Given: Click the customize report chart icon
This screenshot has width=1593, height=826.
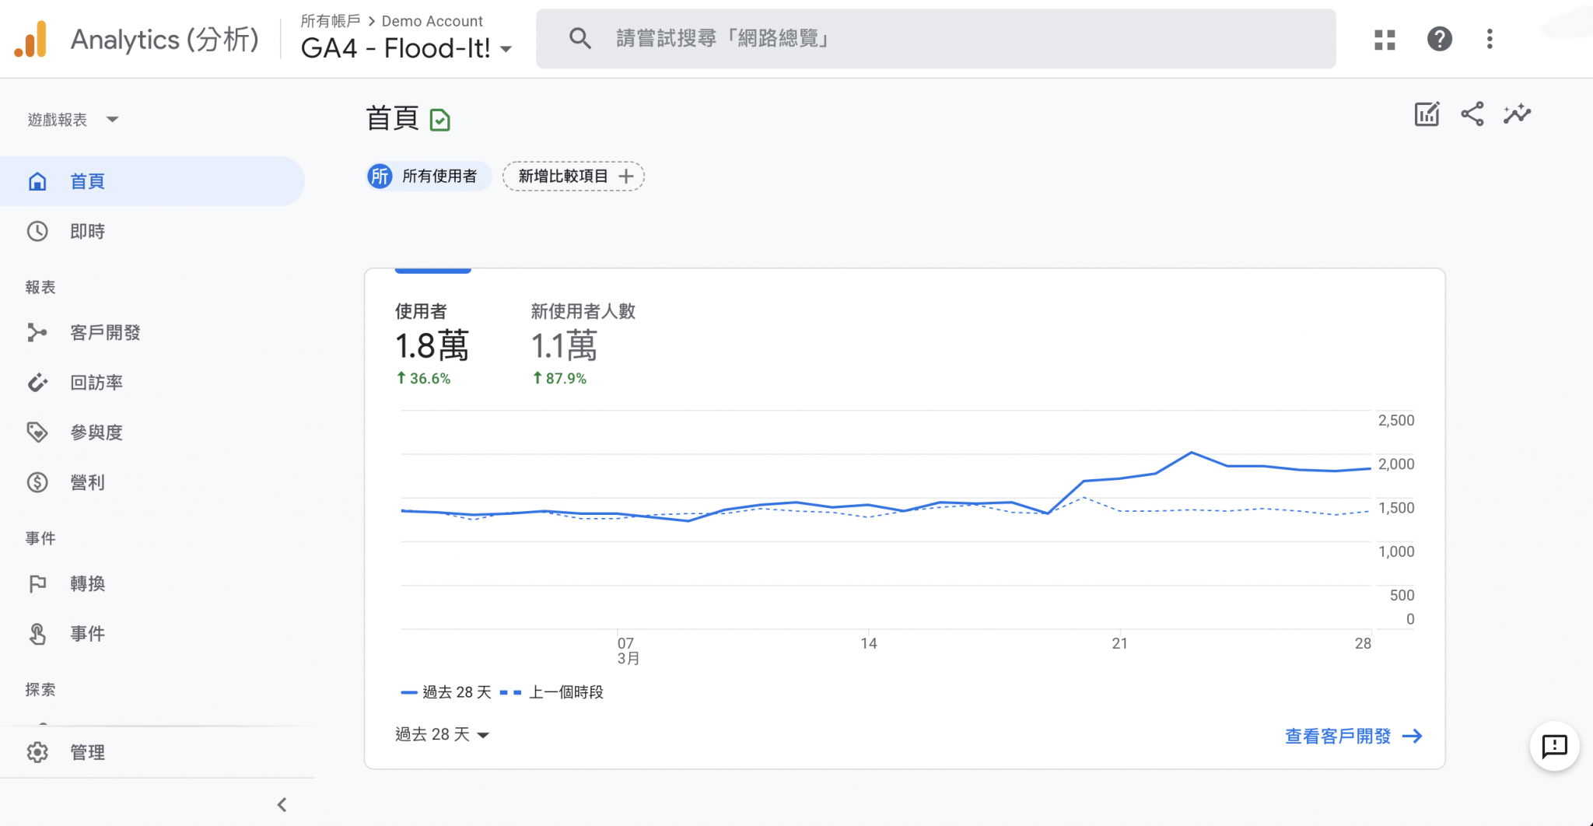Looking at the screenshot, I should pos(1427,114).
